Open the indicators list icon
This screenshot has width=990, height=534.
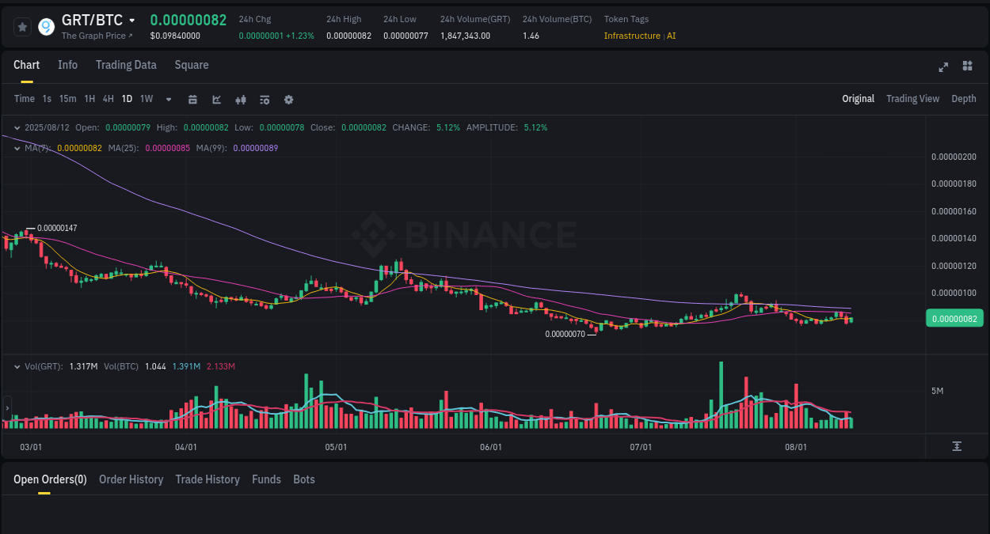coord(264,99)
